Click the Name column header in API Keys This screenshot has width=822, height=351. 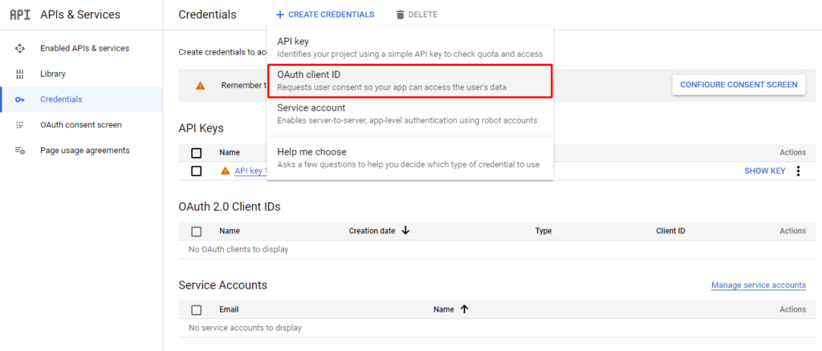pos(230,152)
